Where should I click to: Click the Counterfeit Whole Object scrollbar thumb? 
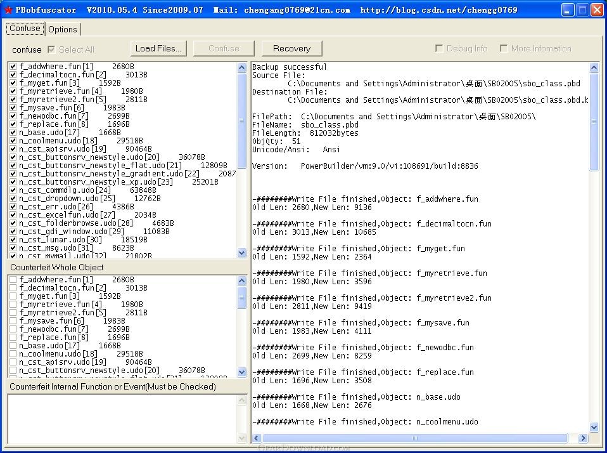(241, 297)
